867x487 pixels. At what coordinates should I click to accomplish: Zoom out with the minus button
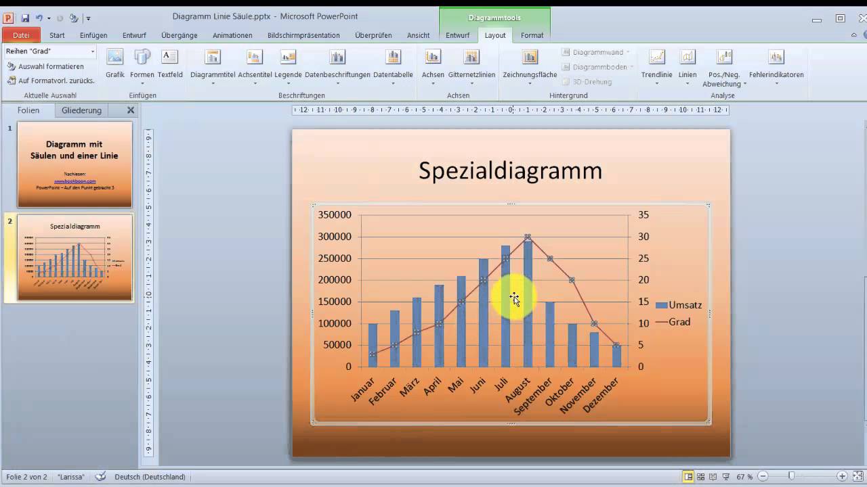(x=763, y=476)
